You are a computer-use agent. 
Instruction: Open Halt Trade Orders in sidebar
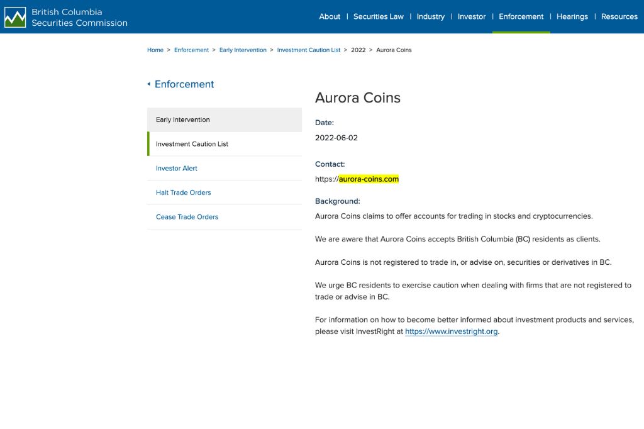tap(225, 192)
